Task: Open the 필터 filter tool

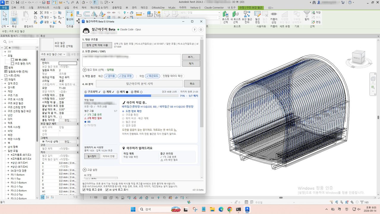Action: coord(307,16)
